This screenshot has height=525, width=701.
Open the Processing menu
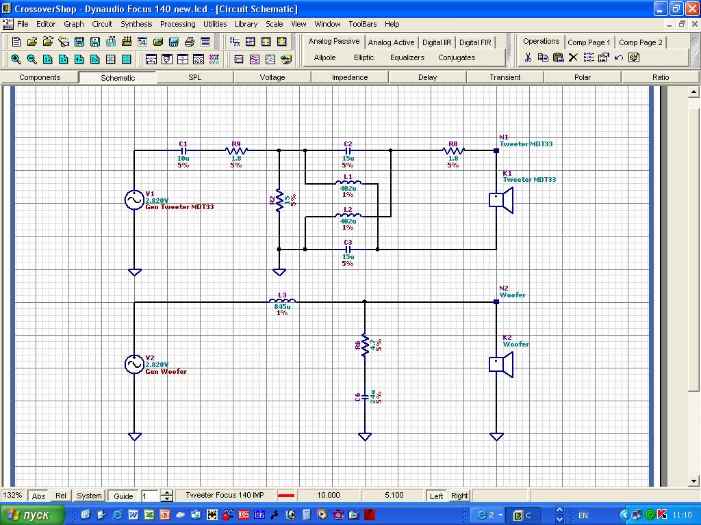pos(177,24)
